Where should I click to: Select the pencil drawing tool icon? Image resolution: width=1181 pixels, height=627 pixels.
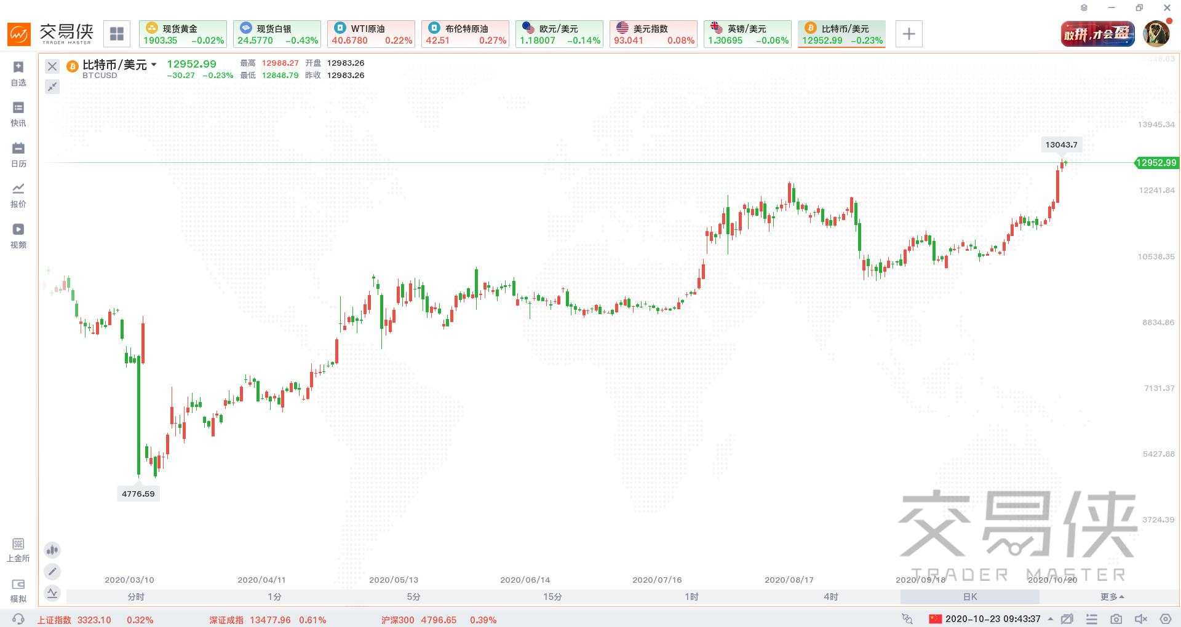click(x=52, y=572)
